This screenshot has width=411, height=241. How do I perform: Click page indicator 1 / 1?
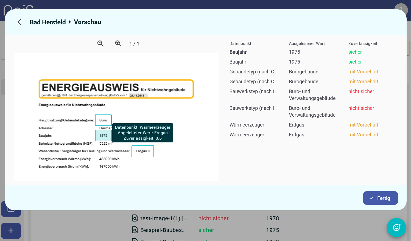(134, 44)
